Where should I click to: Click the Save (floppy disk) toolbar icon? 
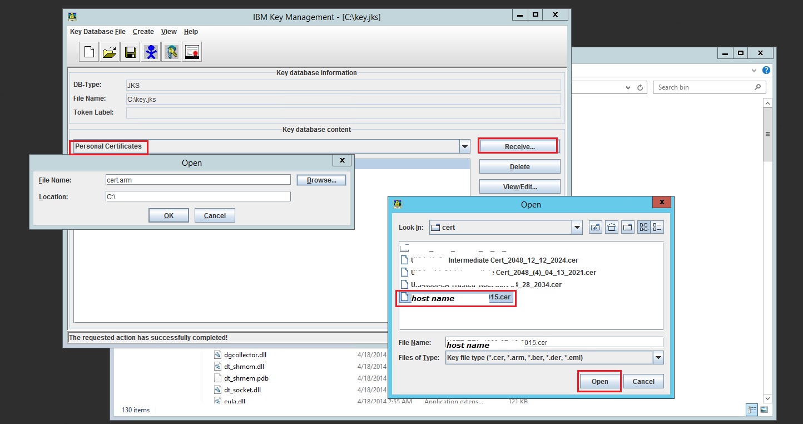click(130, 52)
